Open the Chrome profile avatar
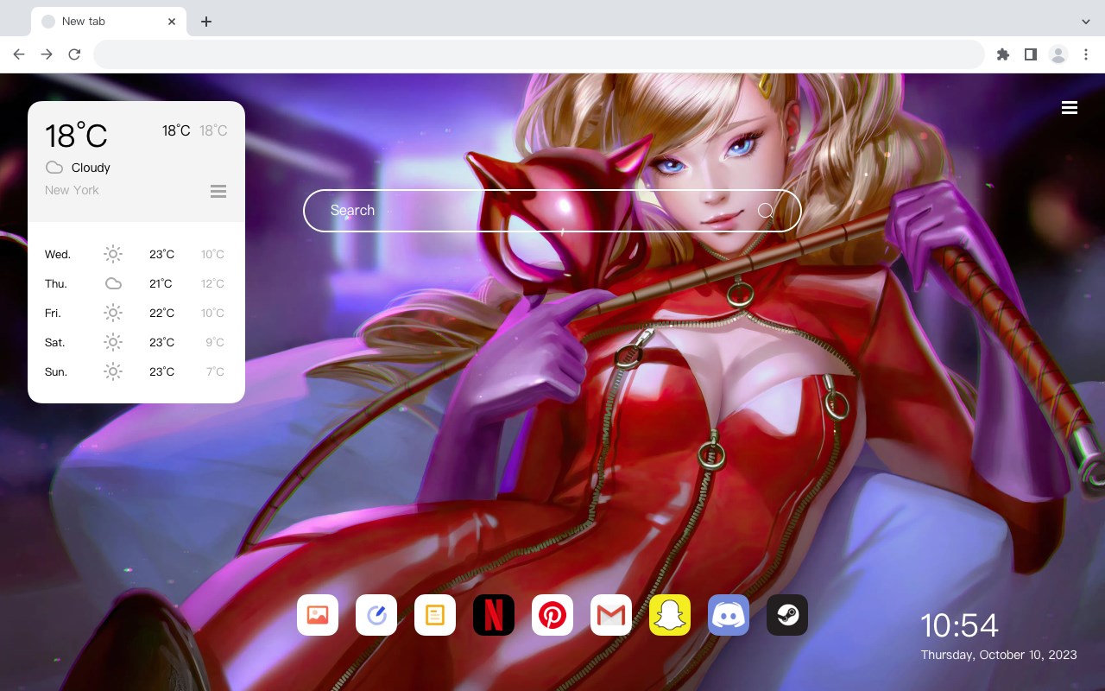This screenshot has width=1105, height=691. coord(1058,54)
